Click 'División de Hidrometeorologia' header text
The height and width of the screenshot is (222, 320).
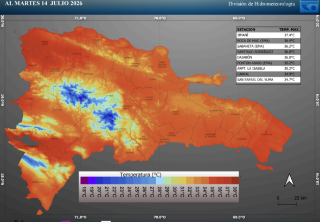click(x=261, y=4)
